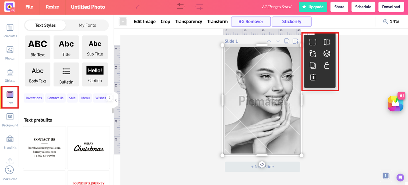Click the Upgrade button

313,7
